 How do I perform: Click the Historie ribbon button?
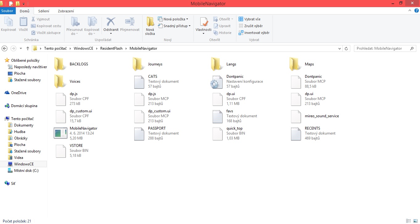(x=222, y=33)
